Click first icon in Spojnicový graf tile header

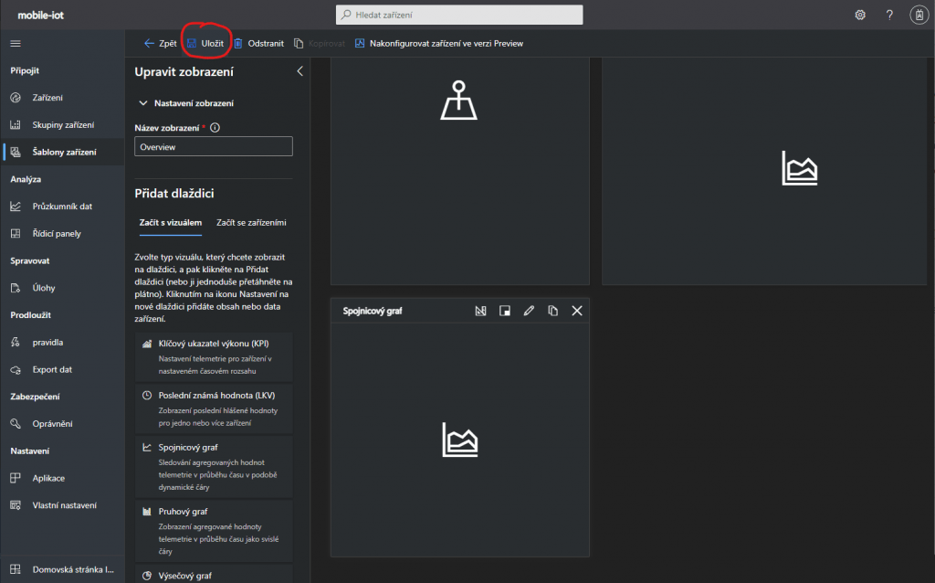(481, 312)
